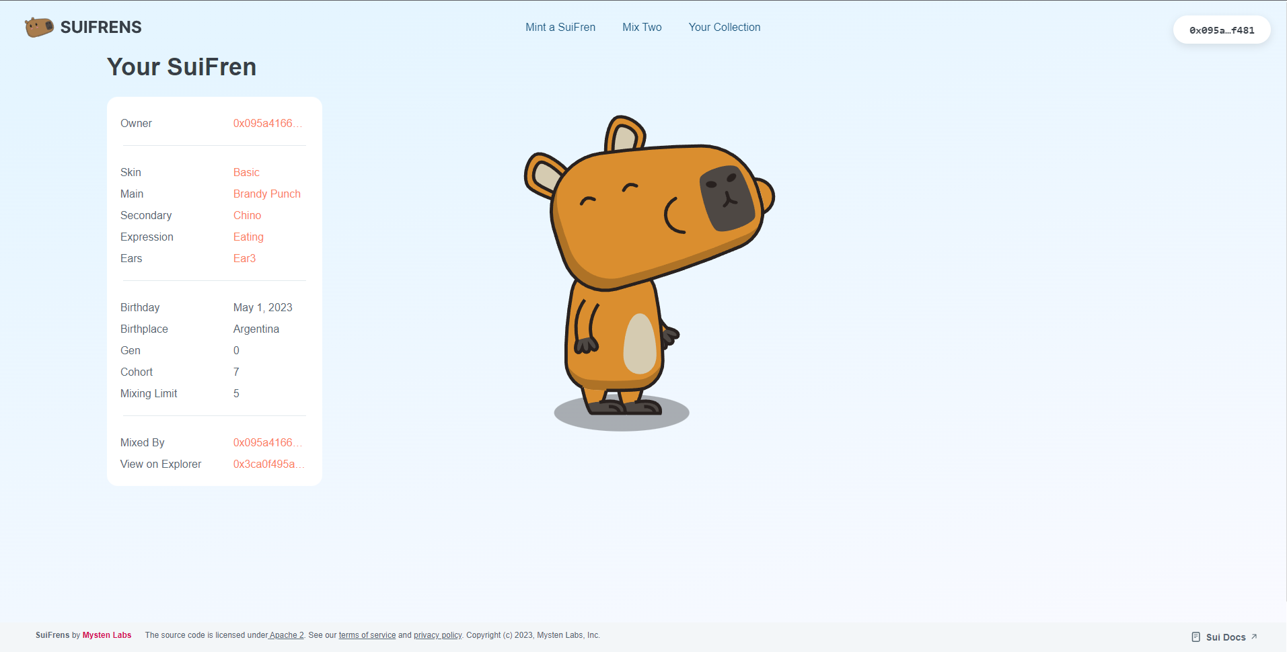The height and width of the screenshot is (652, 1287).
Task: Open the Owner address link
Action: 267,124
